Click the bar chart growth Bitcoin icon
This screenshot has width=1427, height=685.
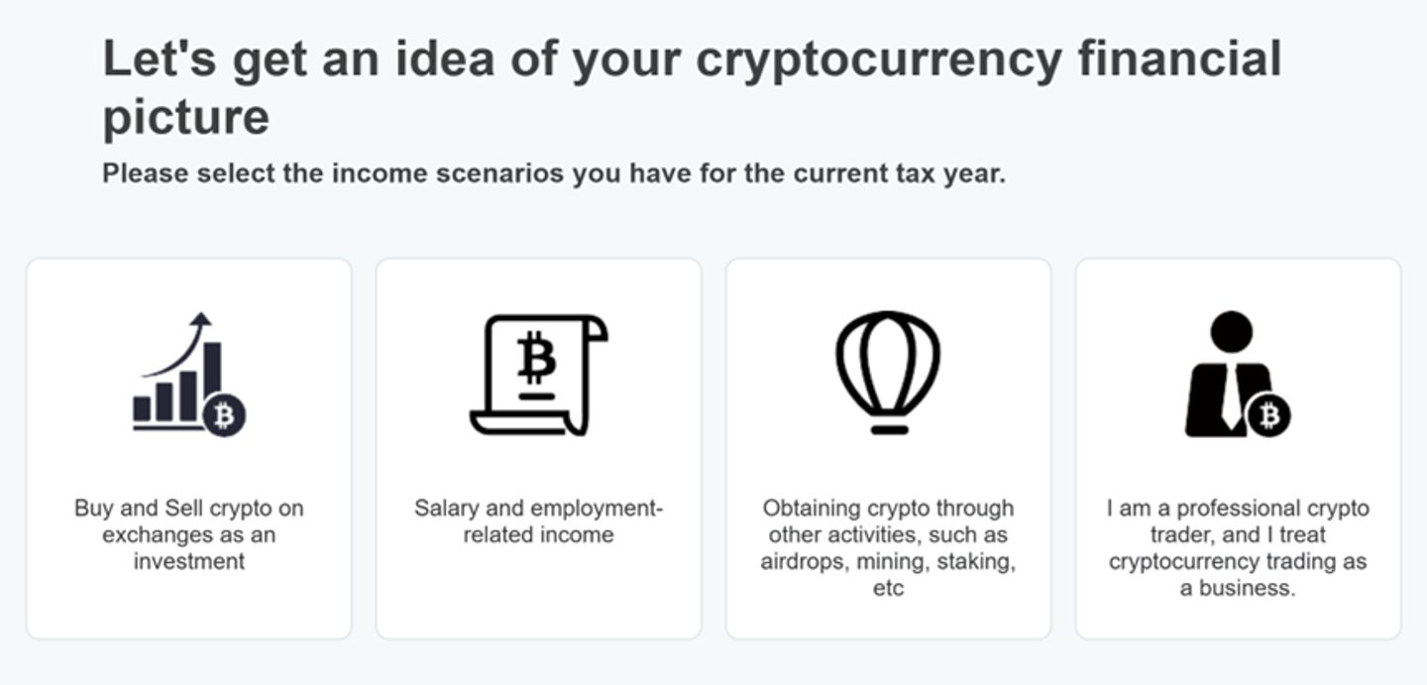[189, 375]
